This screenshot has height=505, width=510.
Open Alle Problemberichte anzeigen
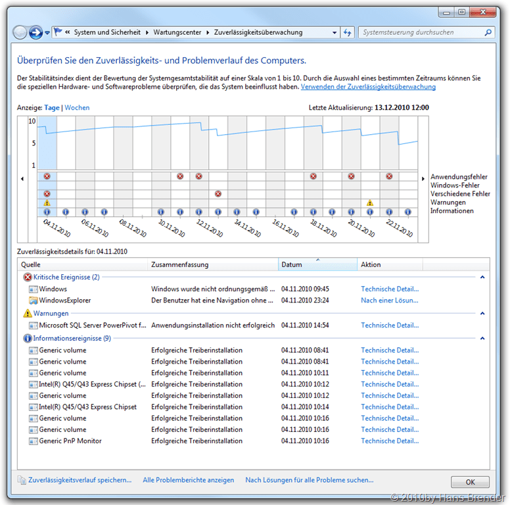[189, 480]
